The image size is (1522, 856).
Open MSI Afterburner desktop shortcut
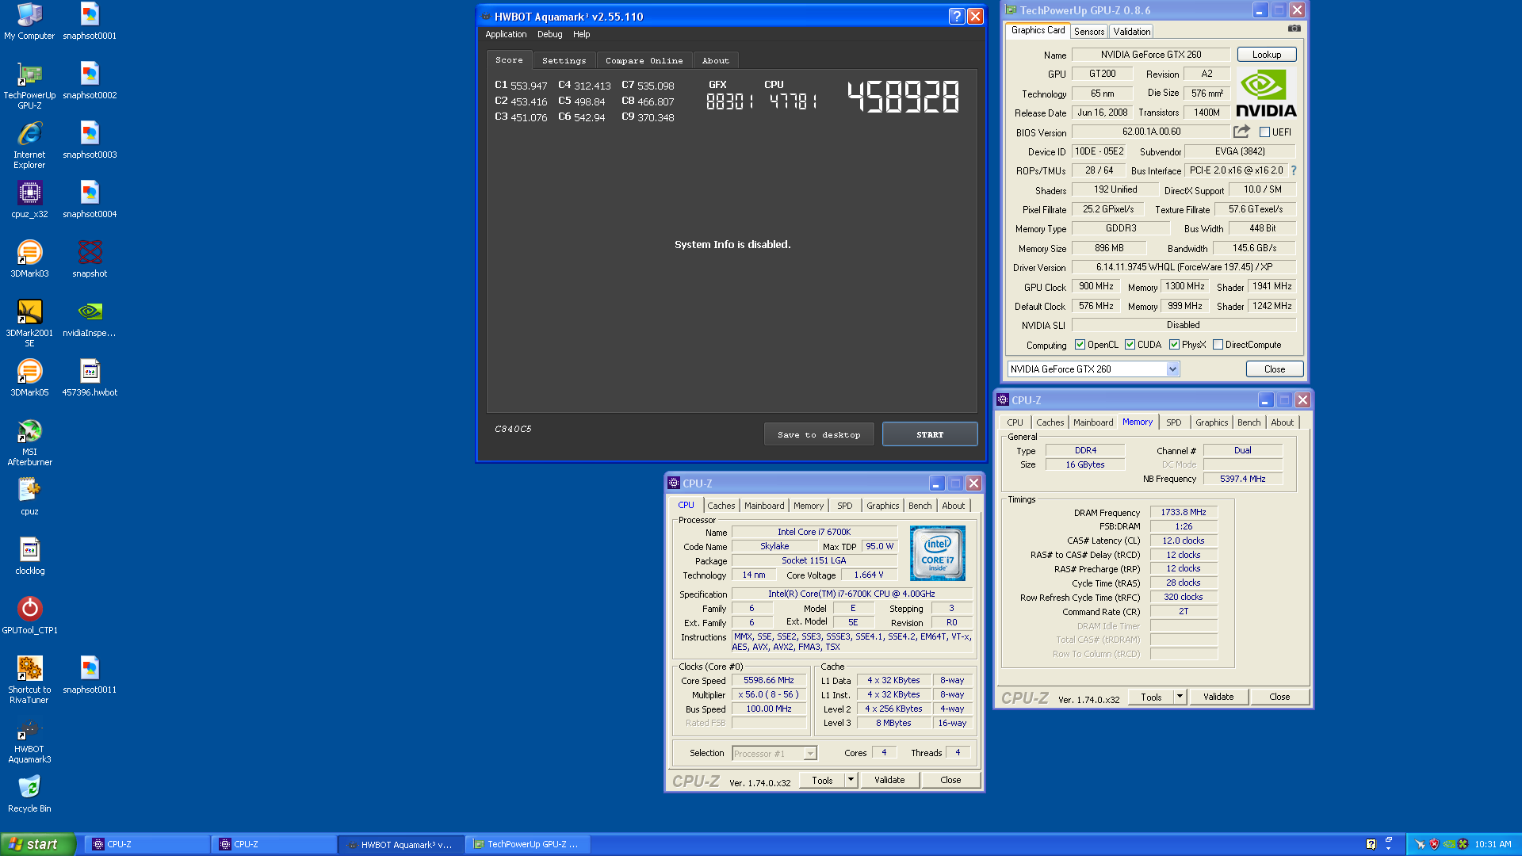point(29,442)
